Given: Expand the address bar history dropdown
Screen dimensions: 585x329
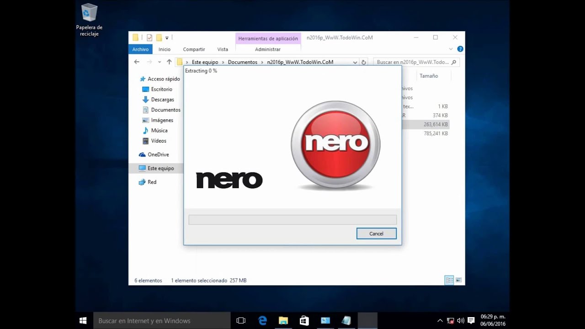Looking at the screenshot, I should pos(355,62).
